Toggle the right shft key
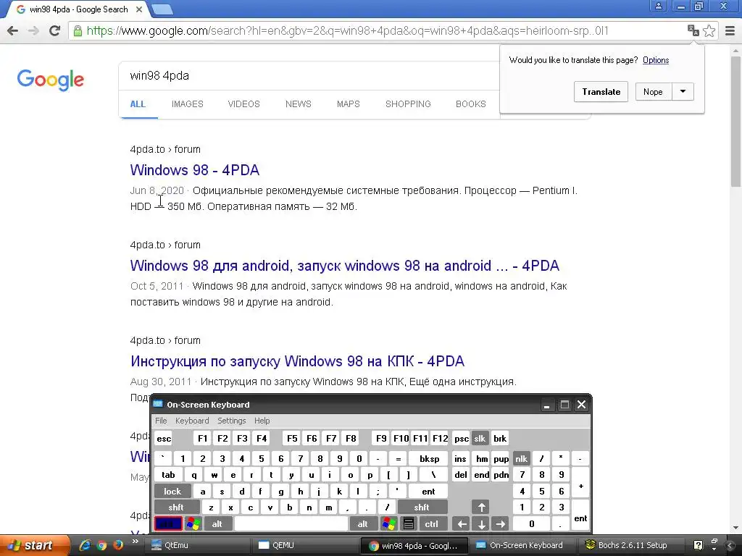 click(422, 507)
